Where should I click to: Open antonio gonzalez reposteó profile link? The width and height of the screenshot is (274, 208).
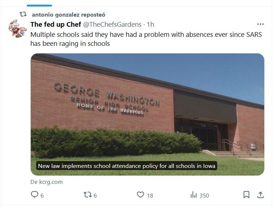[68, 15]
